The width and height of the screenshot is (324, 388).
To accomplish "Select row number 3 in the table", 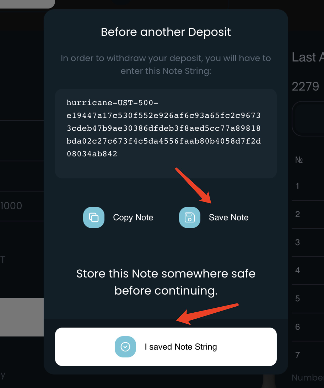I will (x=297, y=242).
